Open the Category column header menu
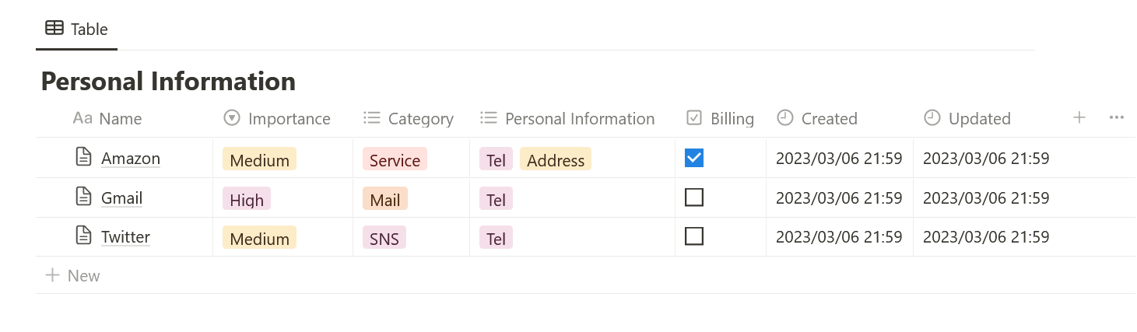This screenshot has width=1137, height=332. [x=409, y=118]
